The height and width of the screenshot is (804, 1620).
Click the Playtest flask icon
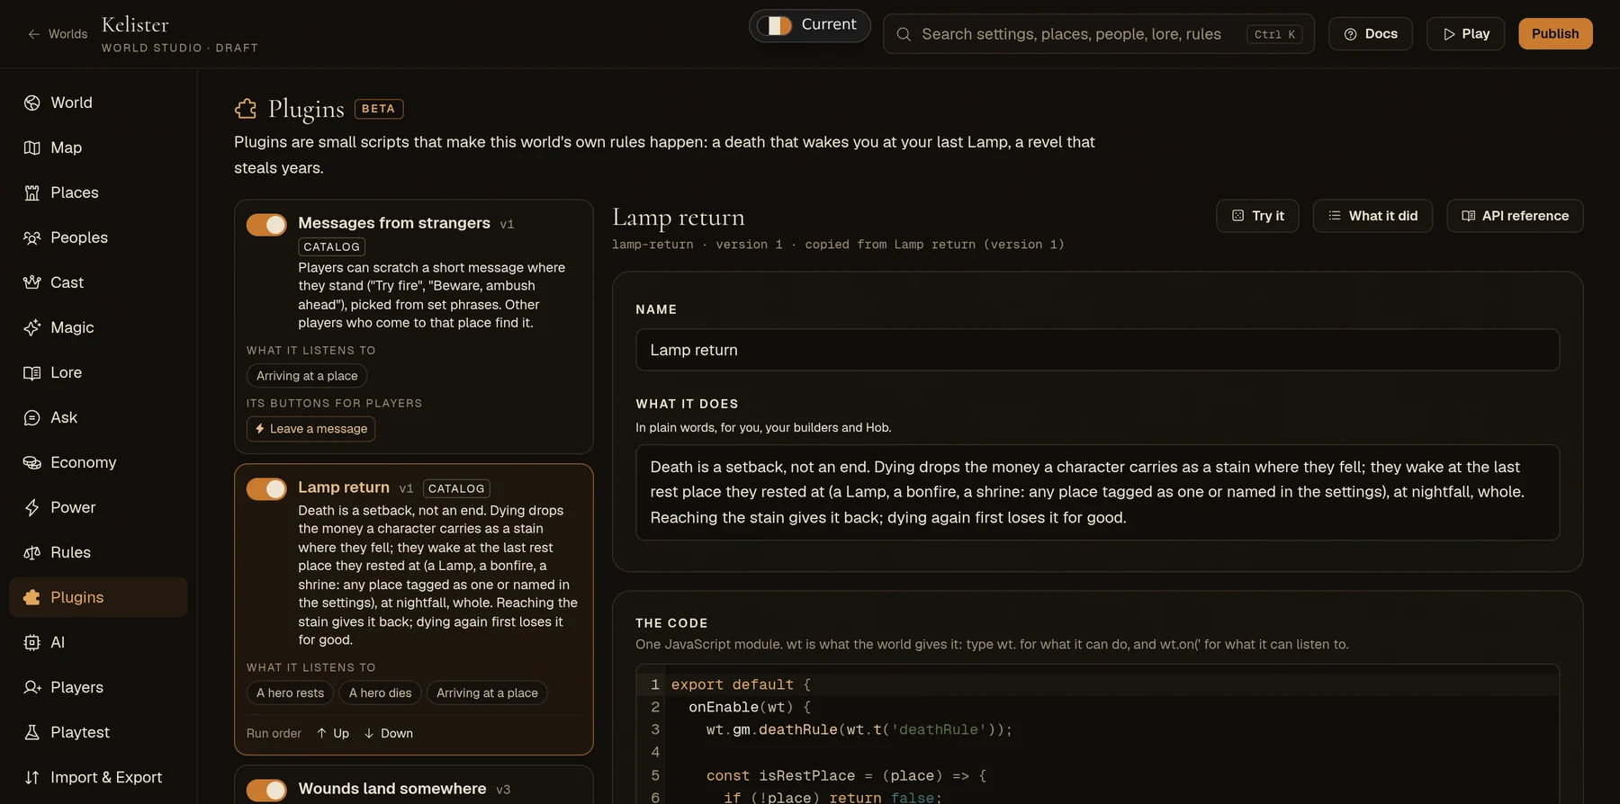coord(32,732)
